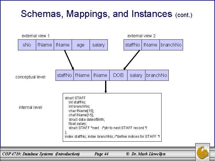Click the "struct STAFF" line in the code box
Viewport: 215px width, 161px height.
pos(75,98)
